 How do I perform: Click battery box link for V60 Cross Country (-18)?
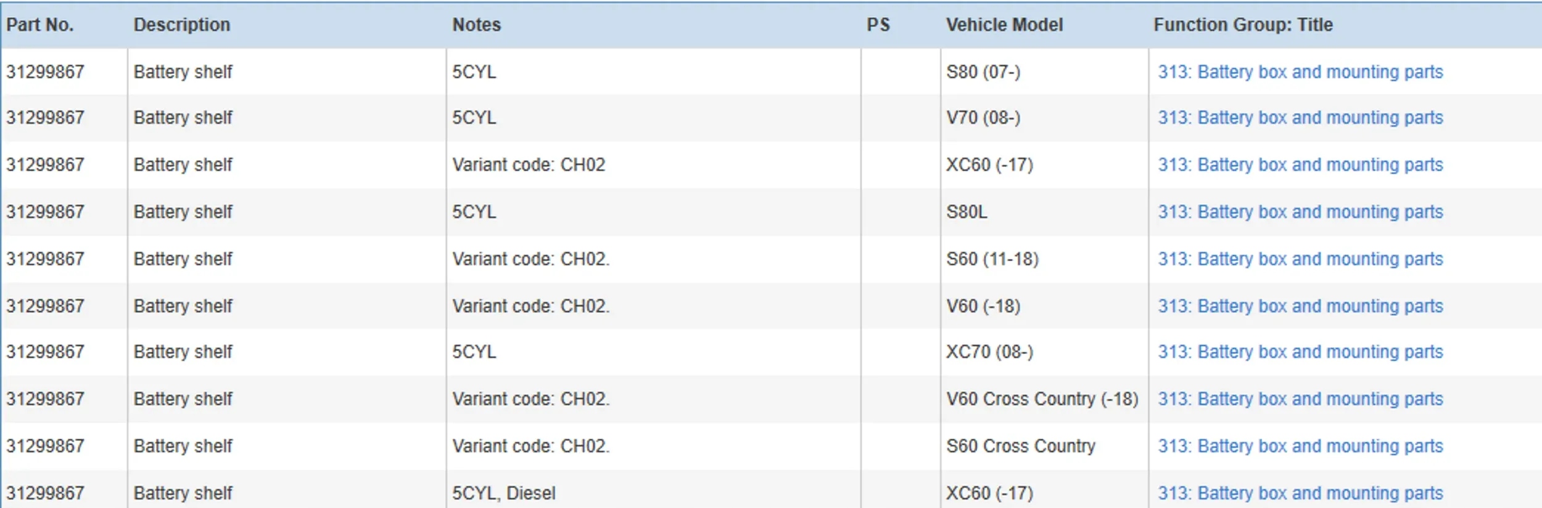(x=1300, y=399)
